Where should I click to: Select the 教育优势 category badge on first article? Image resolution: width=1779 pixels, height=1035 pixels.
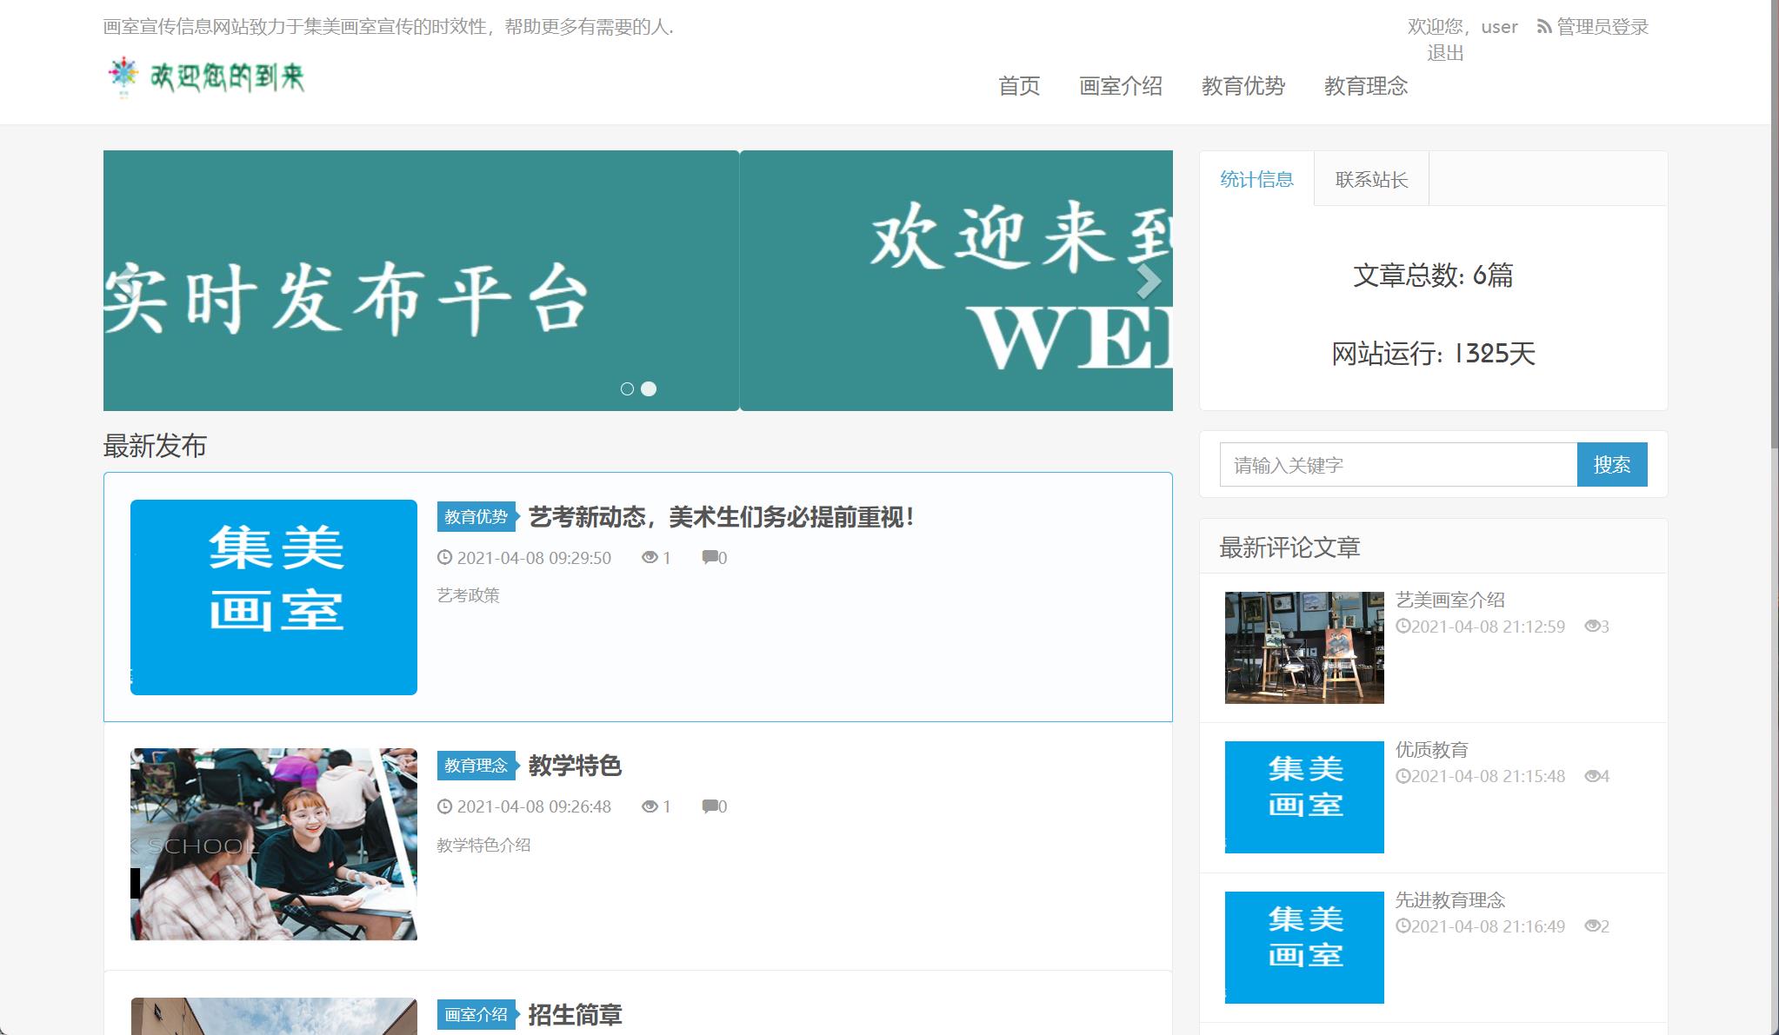[476, 516]
